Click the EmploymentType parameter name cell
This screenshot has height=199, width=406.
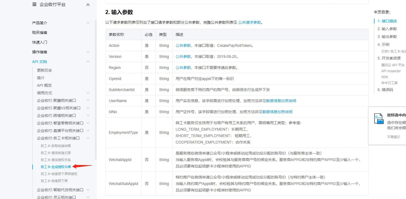tap(123, 132)
